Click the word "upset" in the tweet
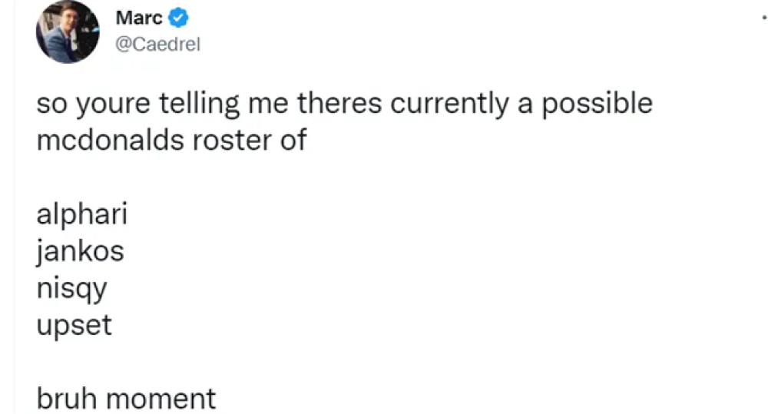 (x=74, y=325)
